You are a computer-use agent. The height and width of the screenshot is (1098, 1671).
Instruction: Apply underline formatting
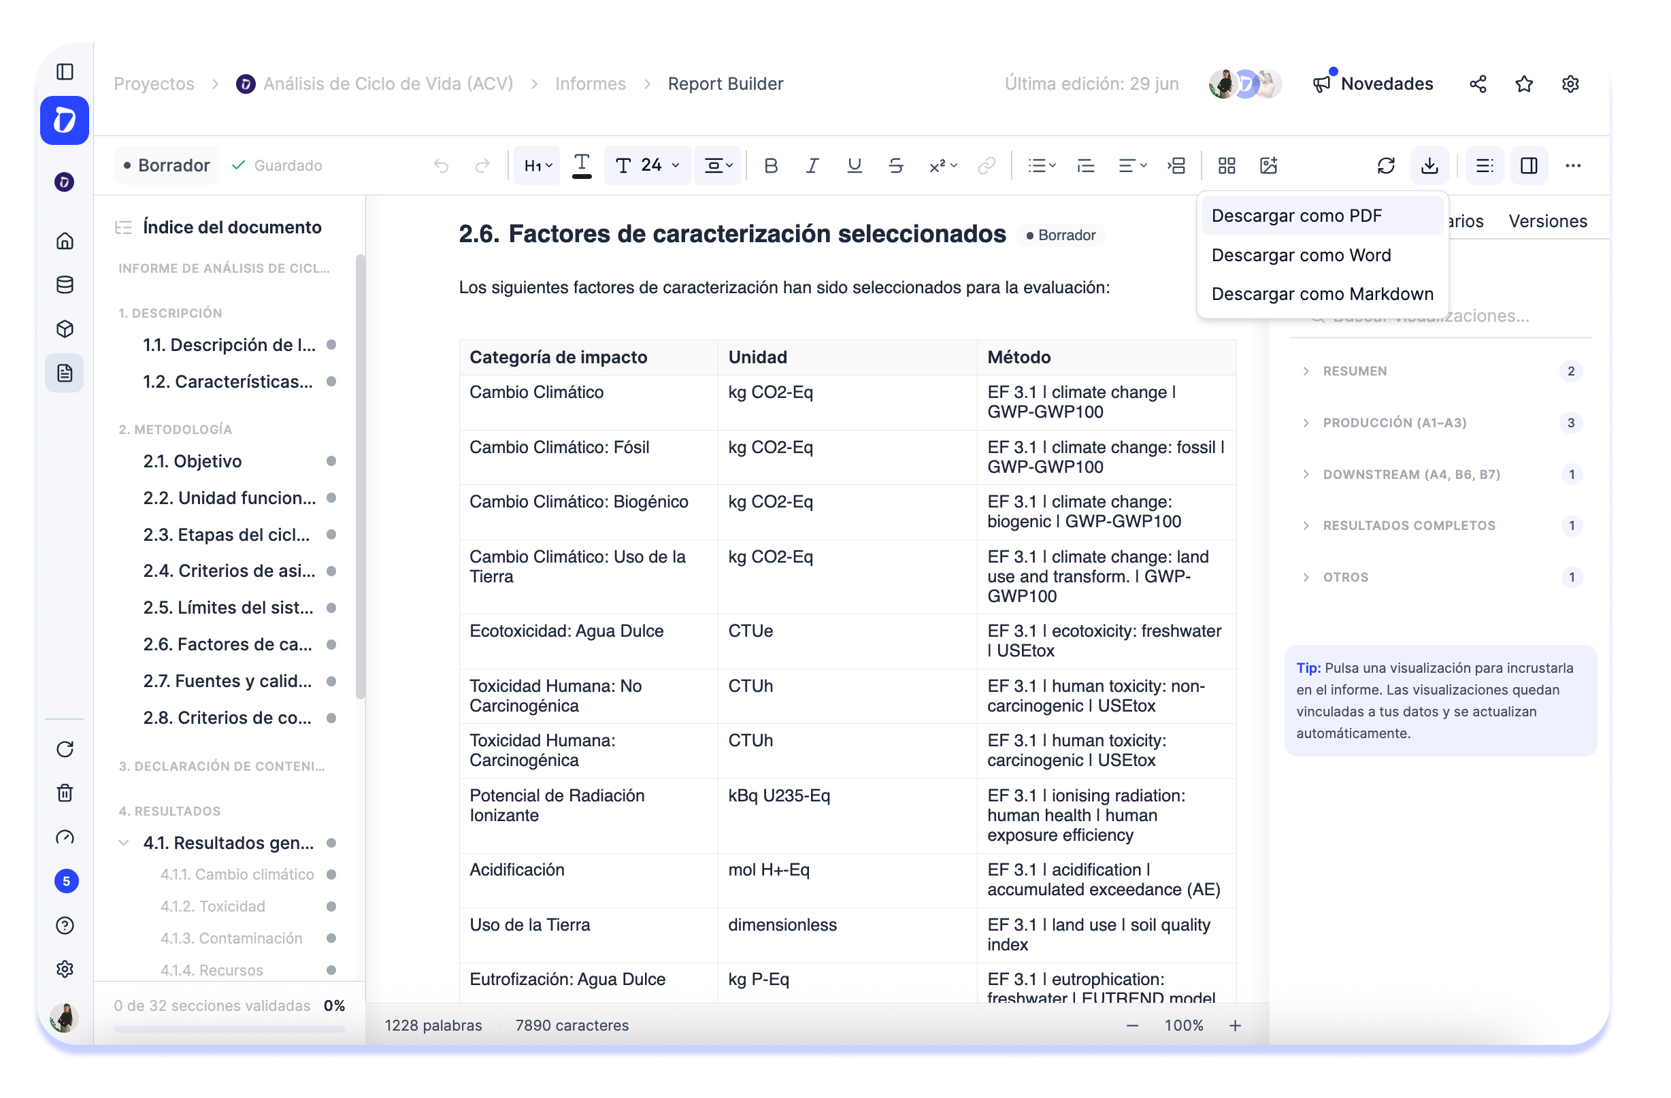pyautogui.click(x=855, y=166)
